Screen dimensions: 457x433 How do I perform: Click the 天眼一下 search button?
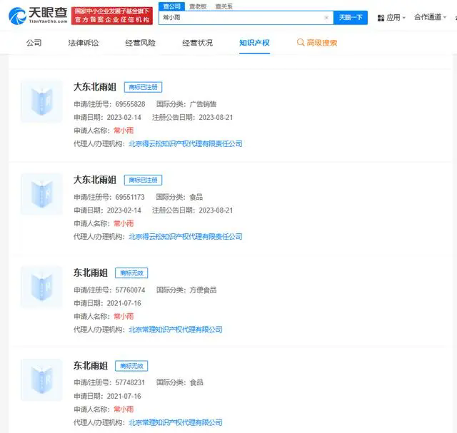coord(351,18)
